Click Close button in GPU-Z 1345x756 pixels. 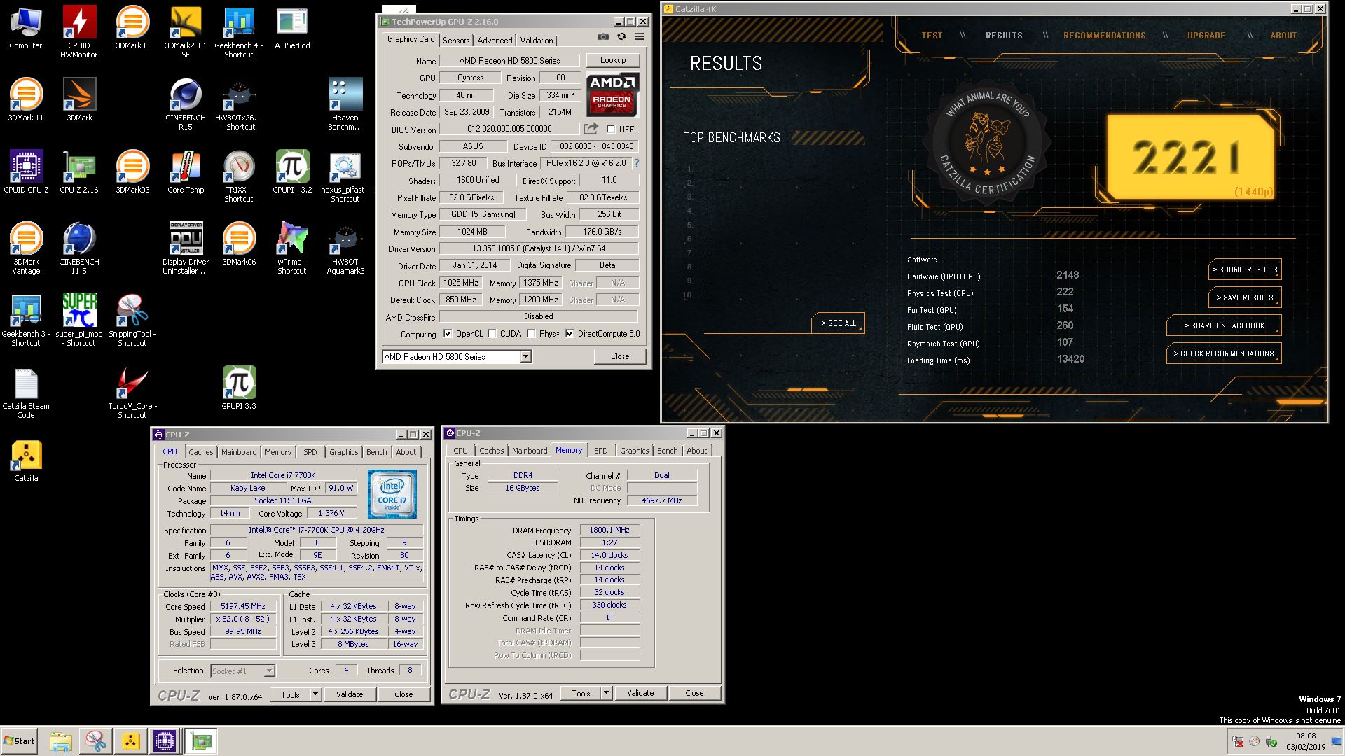tap(620, 356)
